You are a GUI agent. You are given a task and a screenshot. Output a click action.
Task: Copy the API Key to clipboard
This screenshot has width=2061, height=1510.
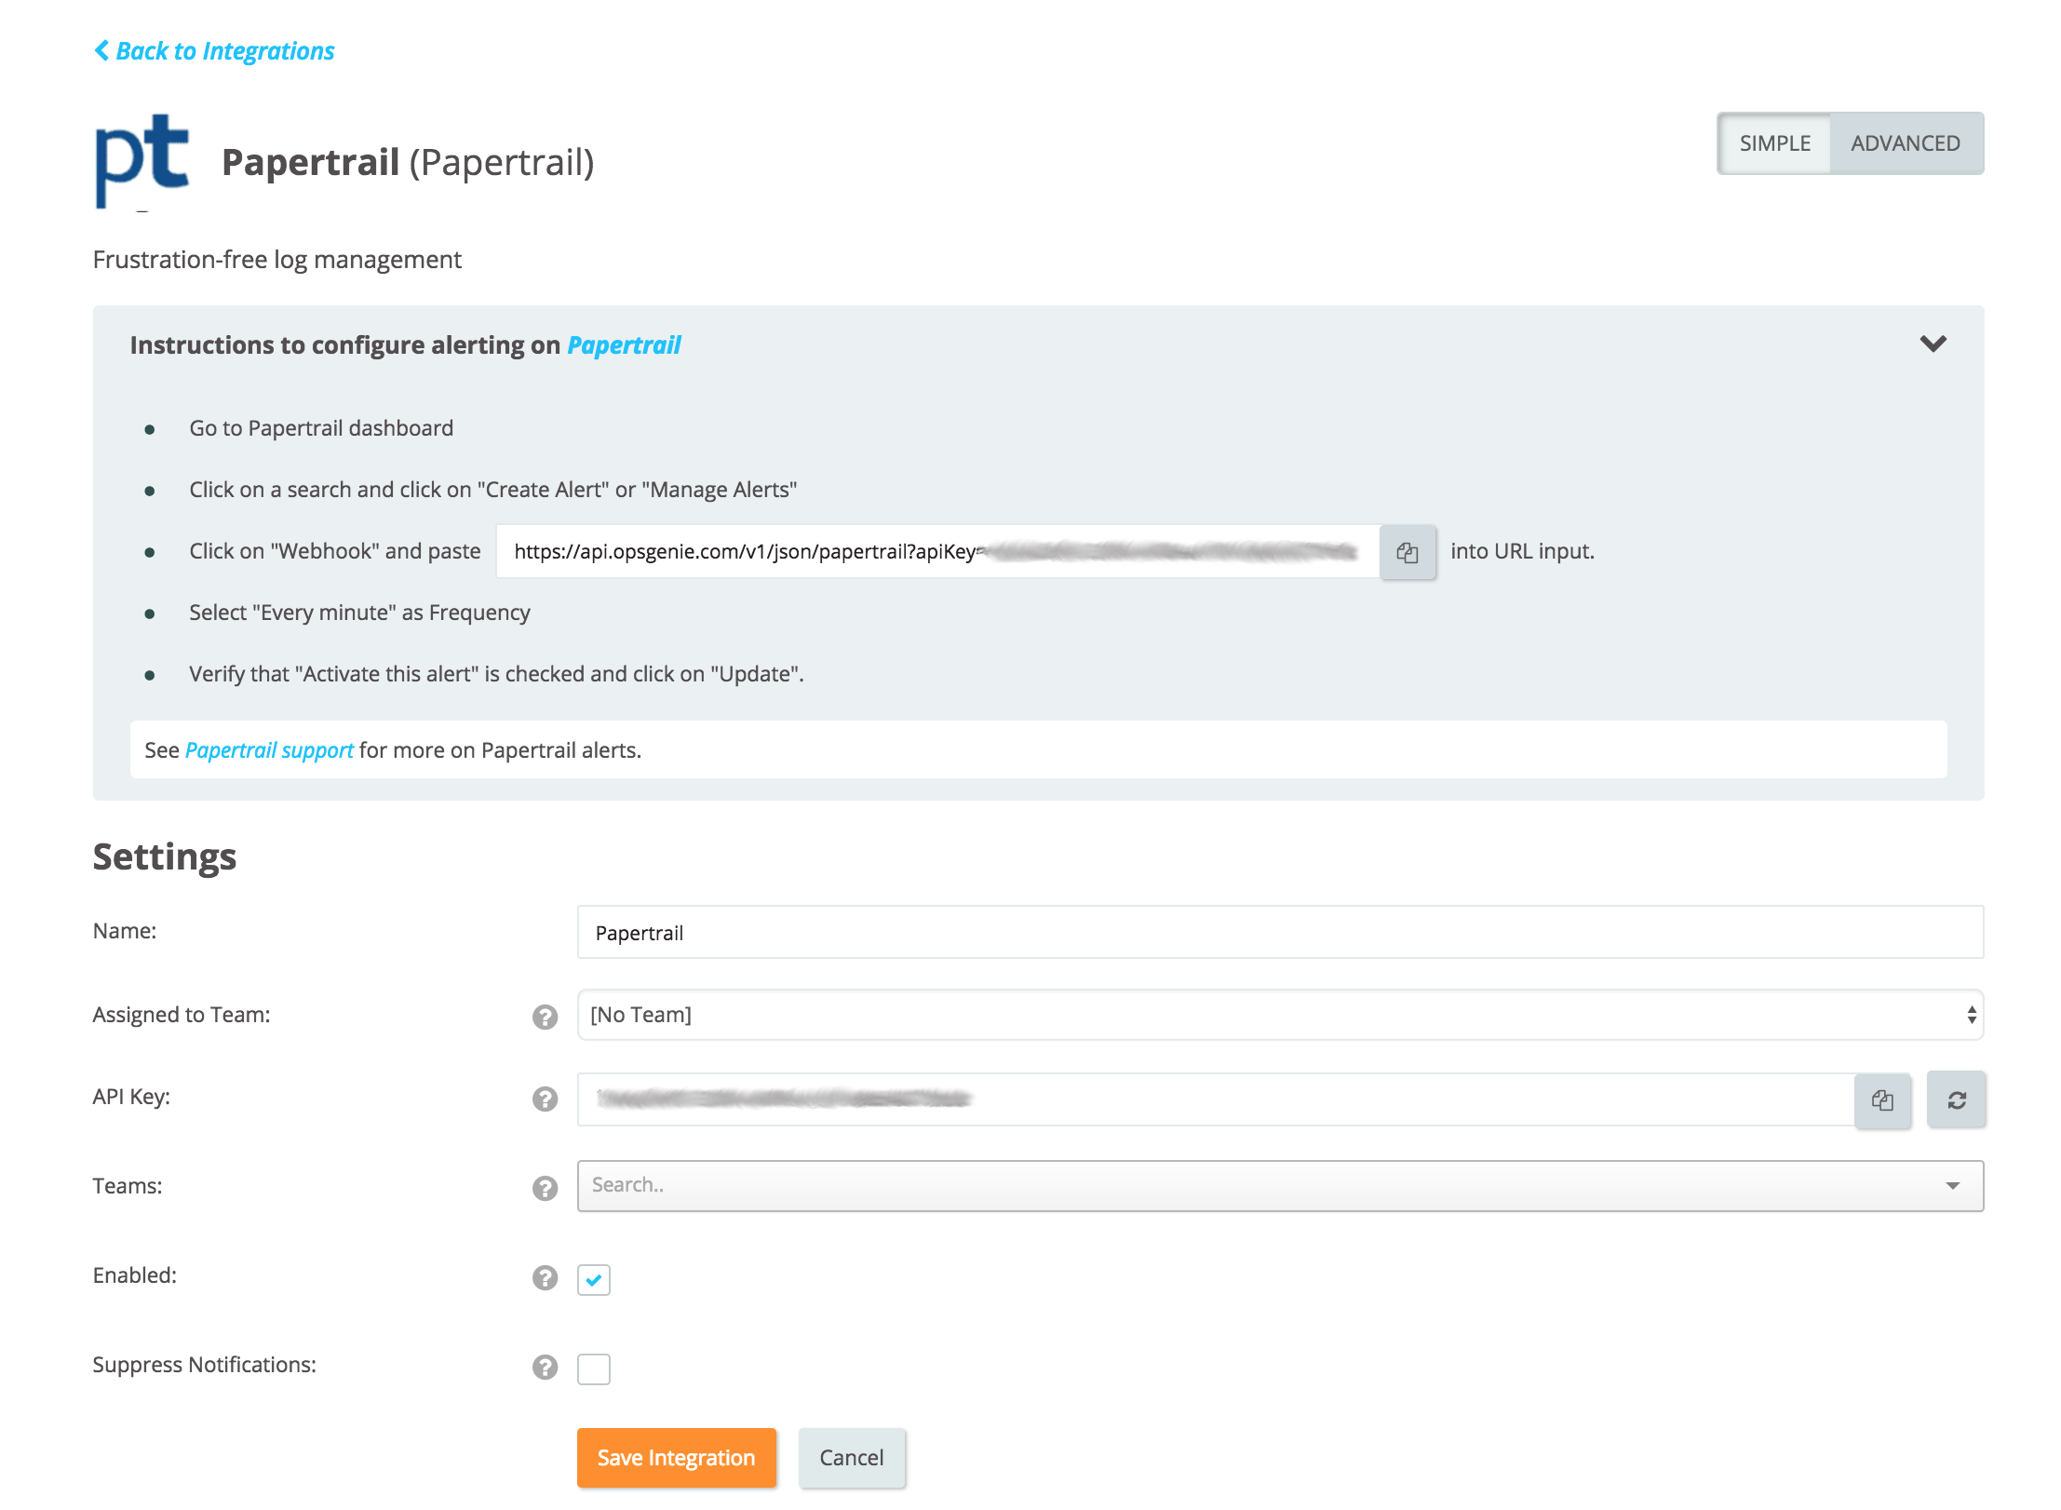1881,1099
